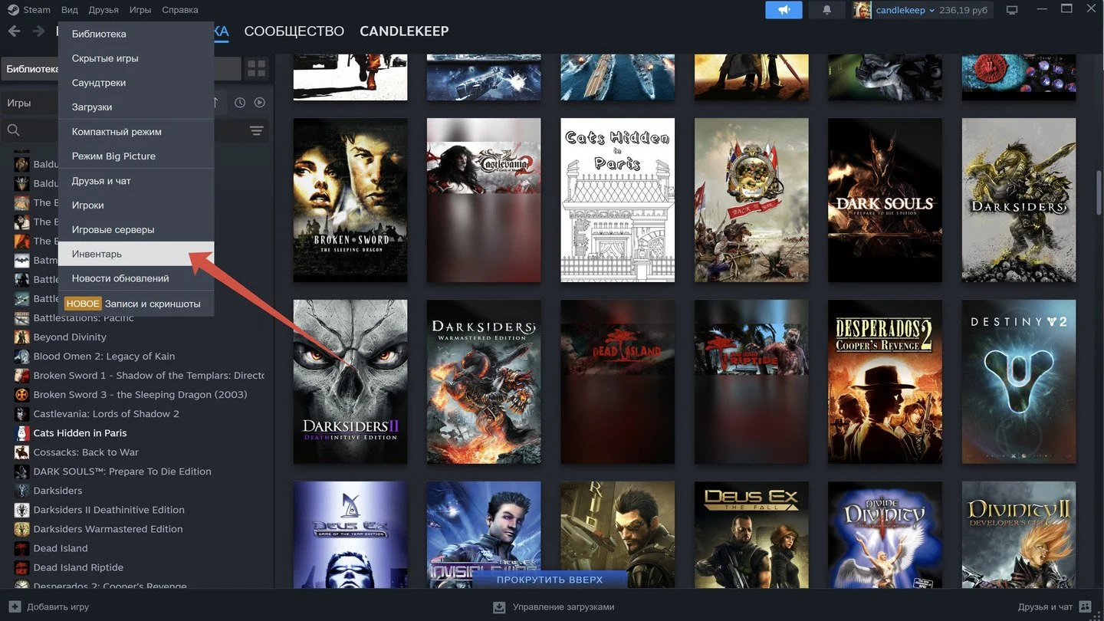The height and width of the screenshot is (621, 1104).
Task: Open Игровые серверы
Action: (x=136, y=230)
